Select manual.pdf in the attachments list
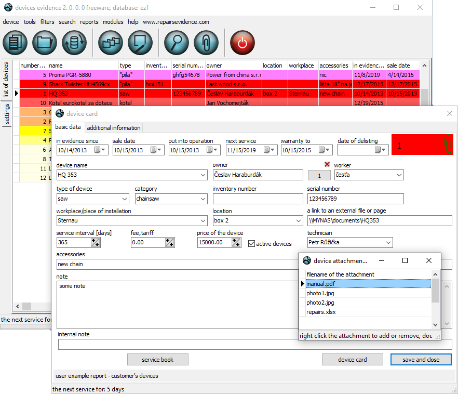The image size is (458, 394). (x=368, y=284)
